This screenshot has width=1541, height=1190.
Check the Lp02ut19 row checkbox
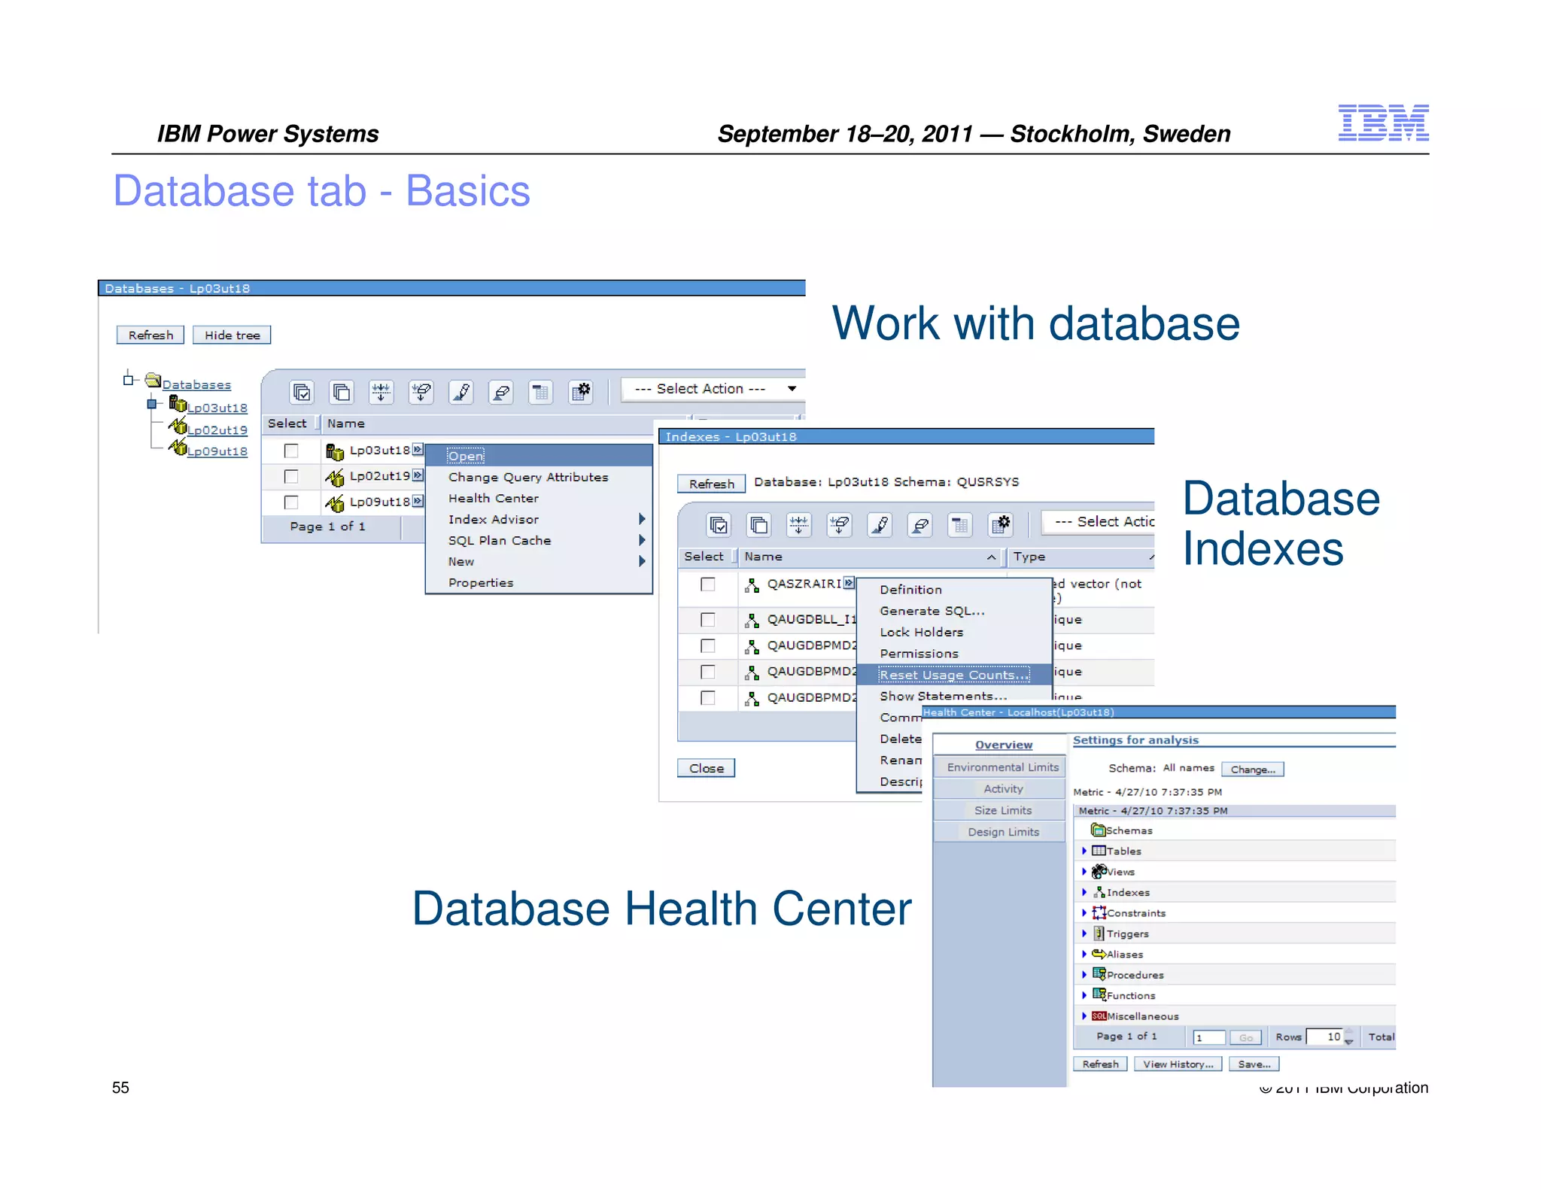[x=291, y=476]
